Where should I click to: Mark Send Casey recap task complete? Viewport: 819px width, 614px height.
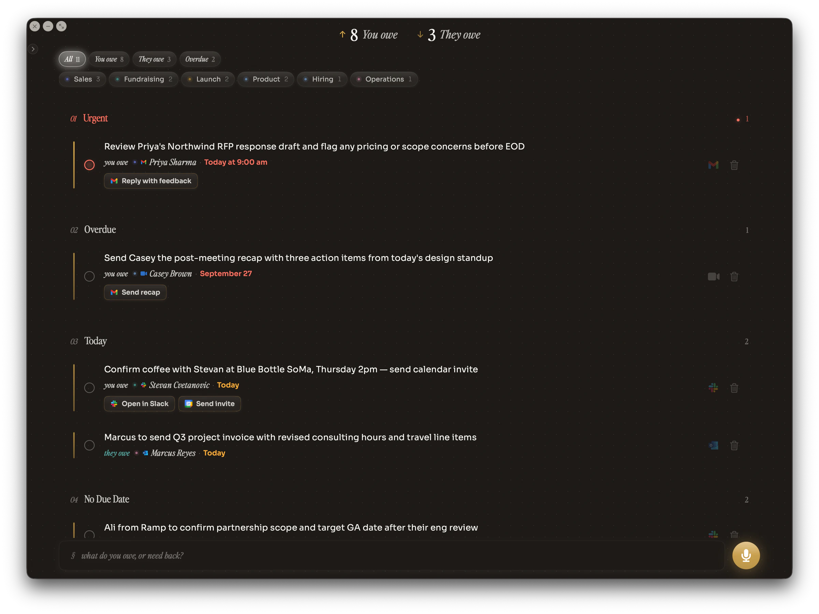click(x=89, y=276)
